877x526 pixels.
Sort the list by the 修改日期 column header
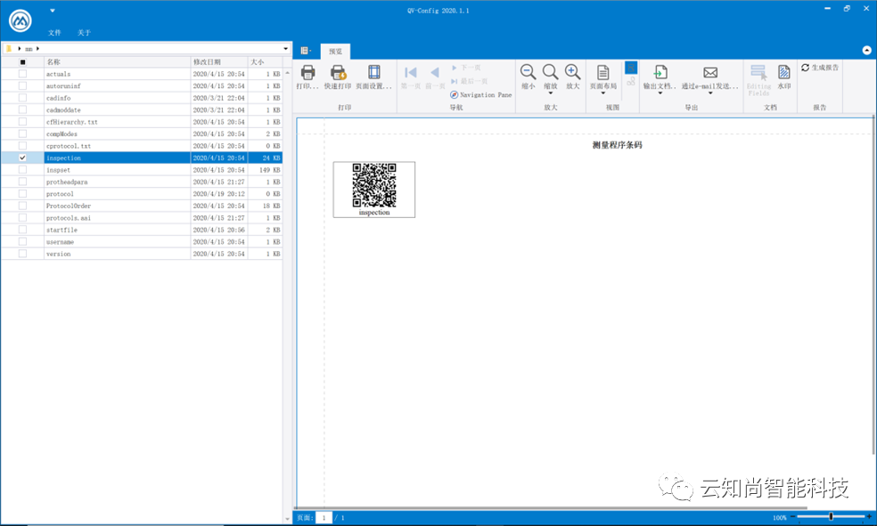click(218, 62)
